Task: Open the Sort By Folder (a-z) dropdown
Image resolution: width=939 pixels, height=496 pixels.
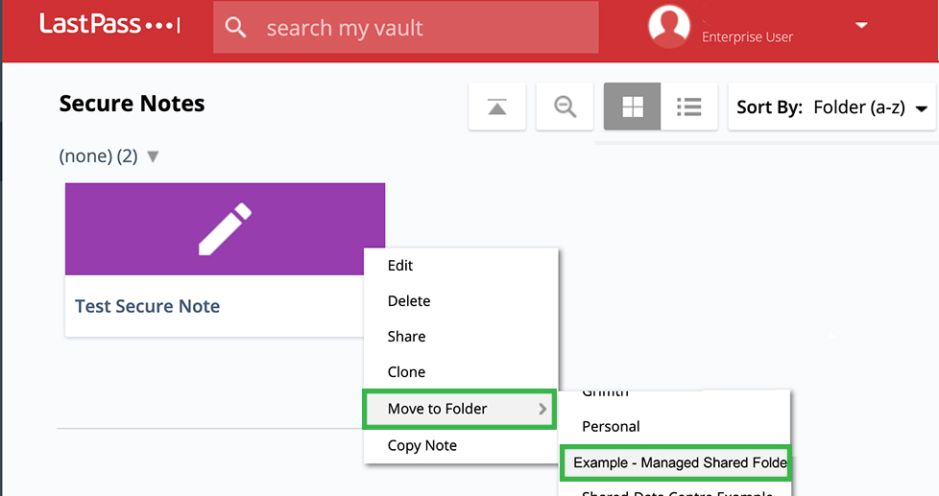Action: [832, 107]
